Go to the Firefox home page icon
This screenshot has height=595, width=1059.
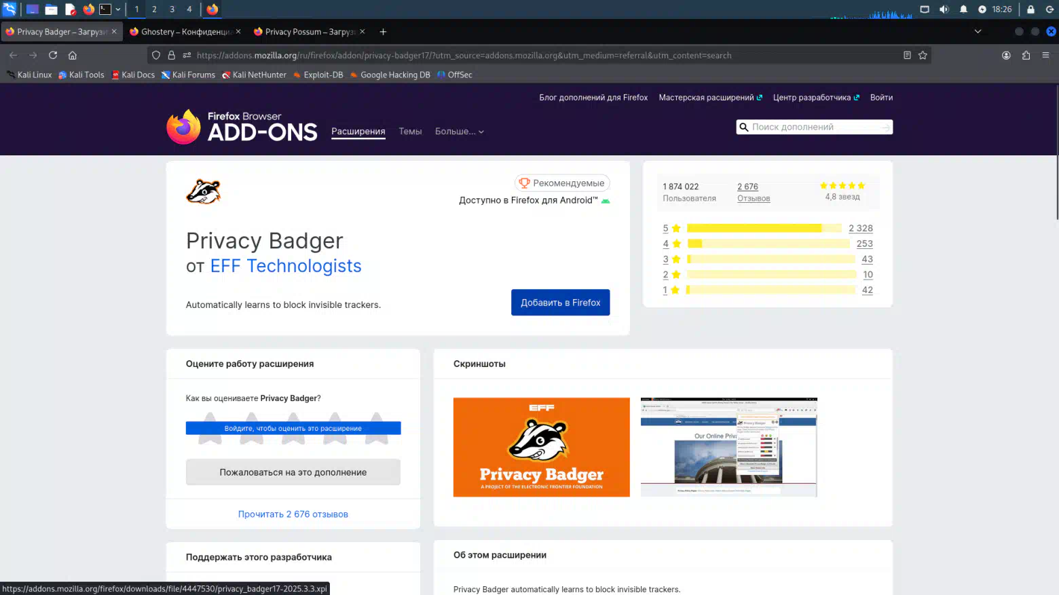click(x=73, y=56)
